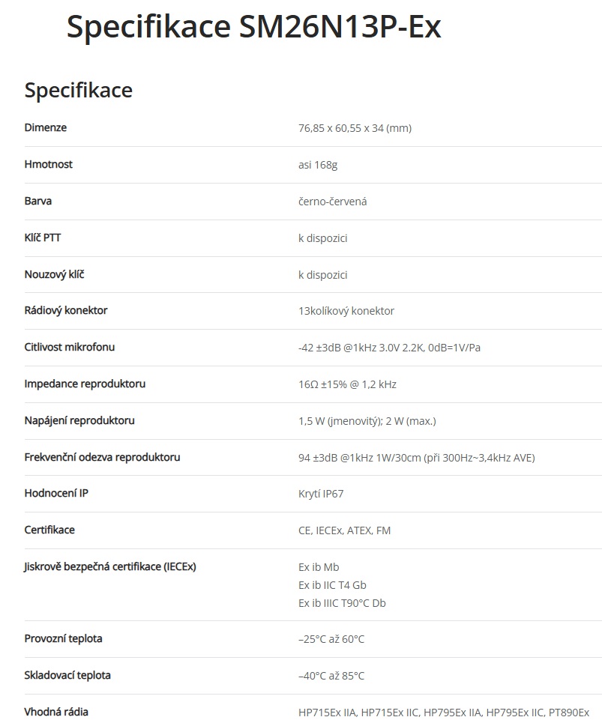
Task: Select the "Krytí IP67" value
Action: coord(321,494)
